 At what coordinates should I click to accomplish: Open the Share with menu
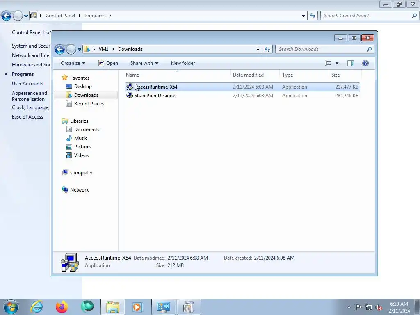[x=144, y=63]
